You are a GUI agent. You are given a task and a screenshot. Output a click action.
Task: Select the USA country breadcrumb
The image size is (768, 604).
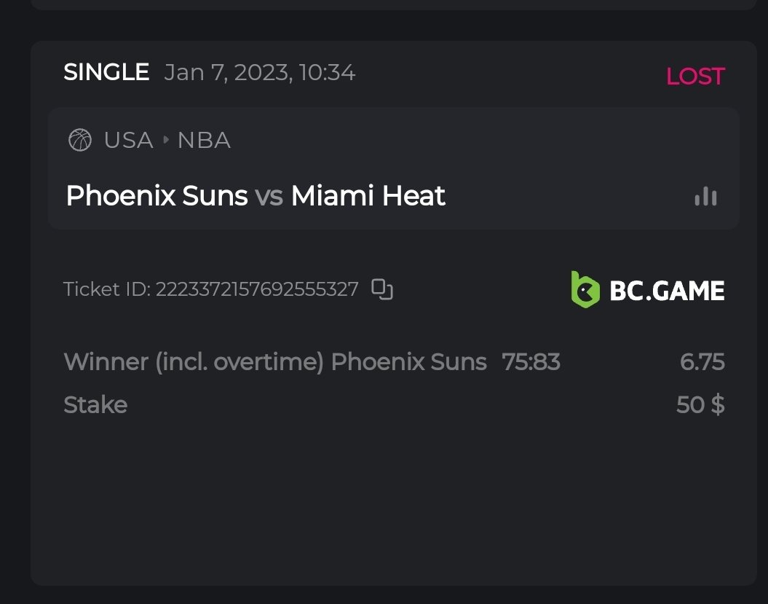pos(128,140)
